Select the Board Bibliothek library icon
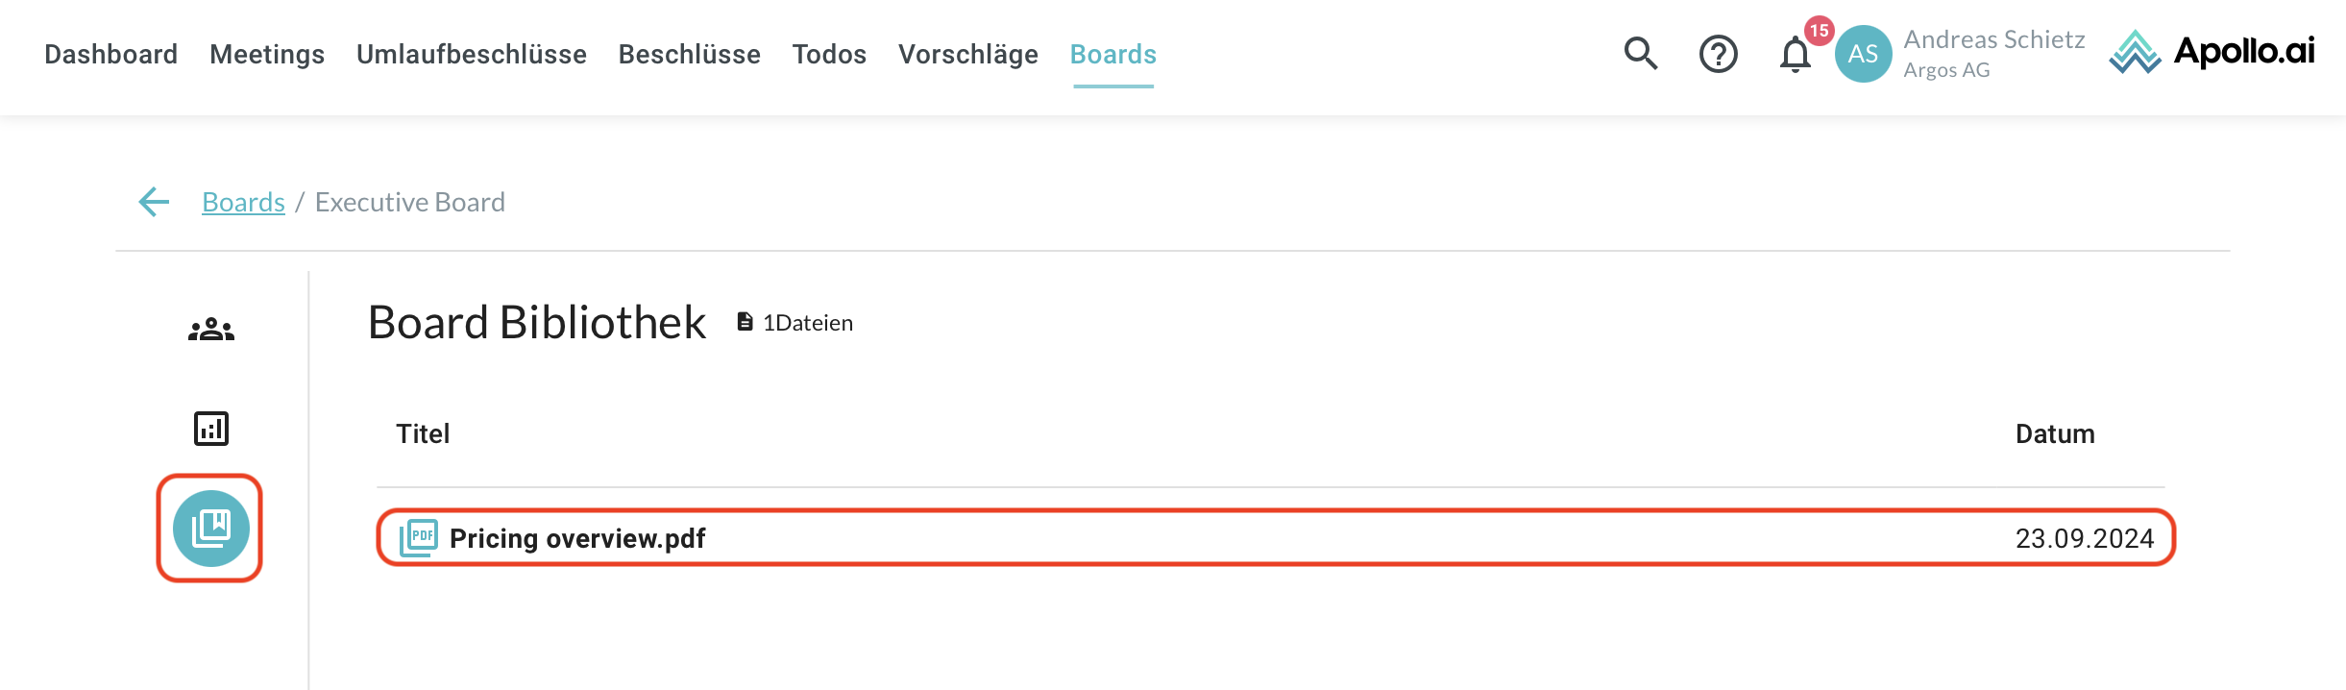This screenshot has width=2346, height=690. (x=211, y=529)
